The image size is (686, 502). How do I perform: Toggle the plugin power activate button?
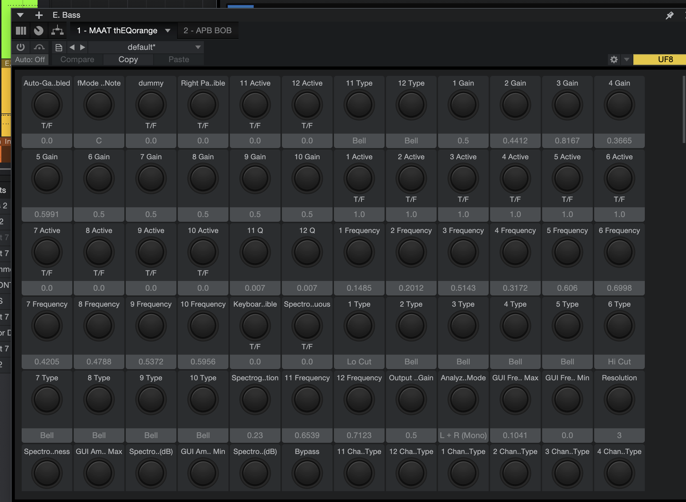21,47
